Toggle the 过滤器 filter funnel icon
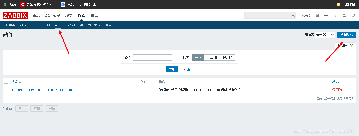The height and width of the screenshot is (136, 359). 352,46
